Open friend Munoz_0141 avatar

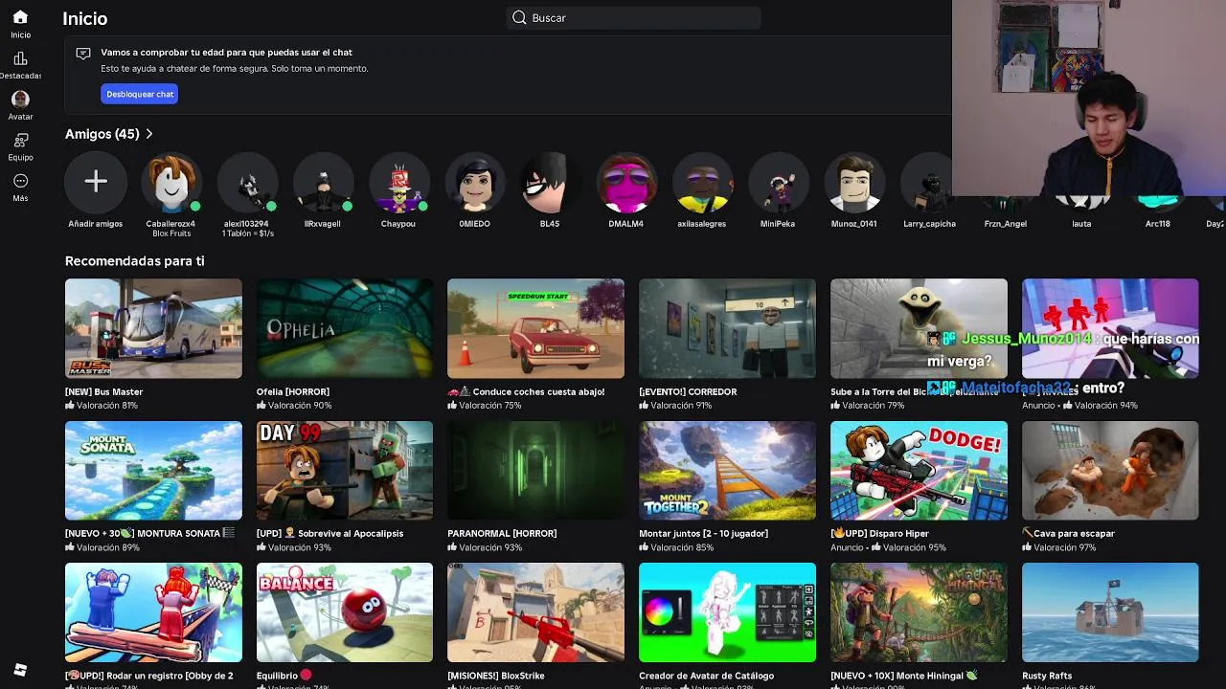click(x=854, y=182)
